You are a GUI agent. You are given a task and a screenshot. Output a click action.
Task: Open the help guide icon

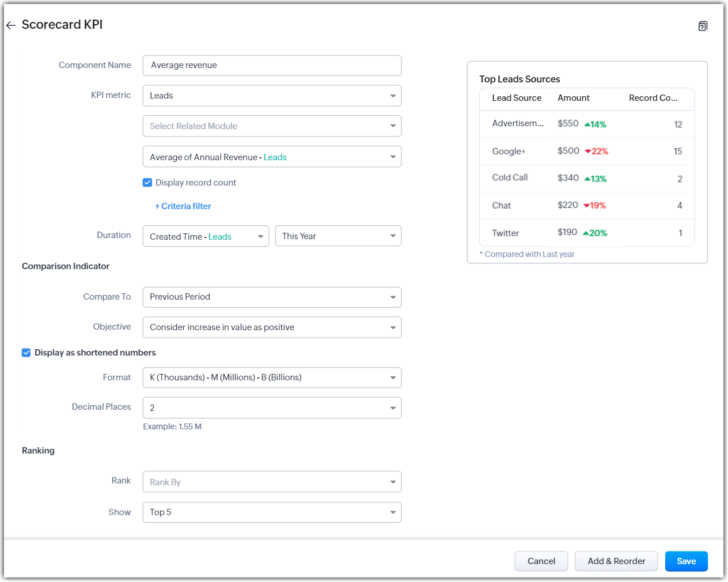pos(703,26)
